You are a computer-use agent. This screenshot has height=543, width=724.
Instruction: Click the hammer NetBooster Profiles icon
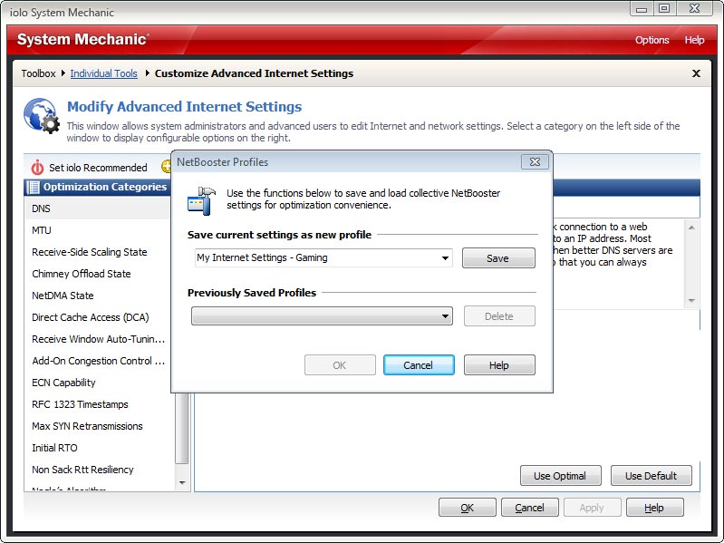pyautogui.click(x=202, y=201)
